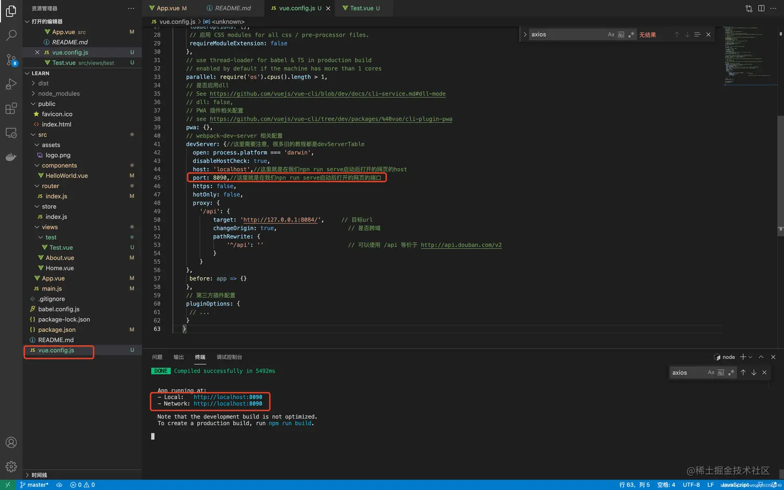Click master branch in status bar
The width and height of the screenshot is (784, 490).
click(x=34, y=485)
